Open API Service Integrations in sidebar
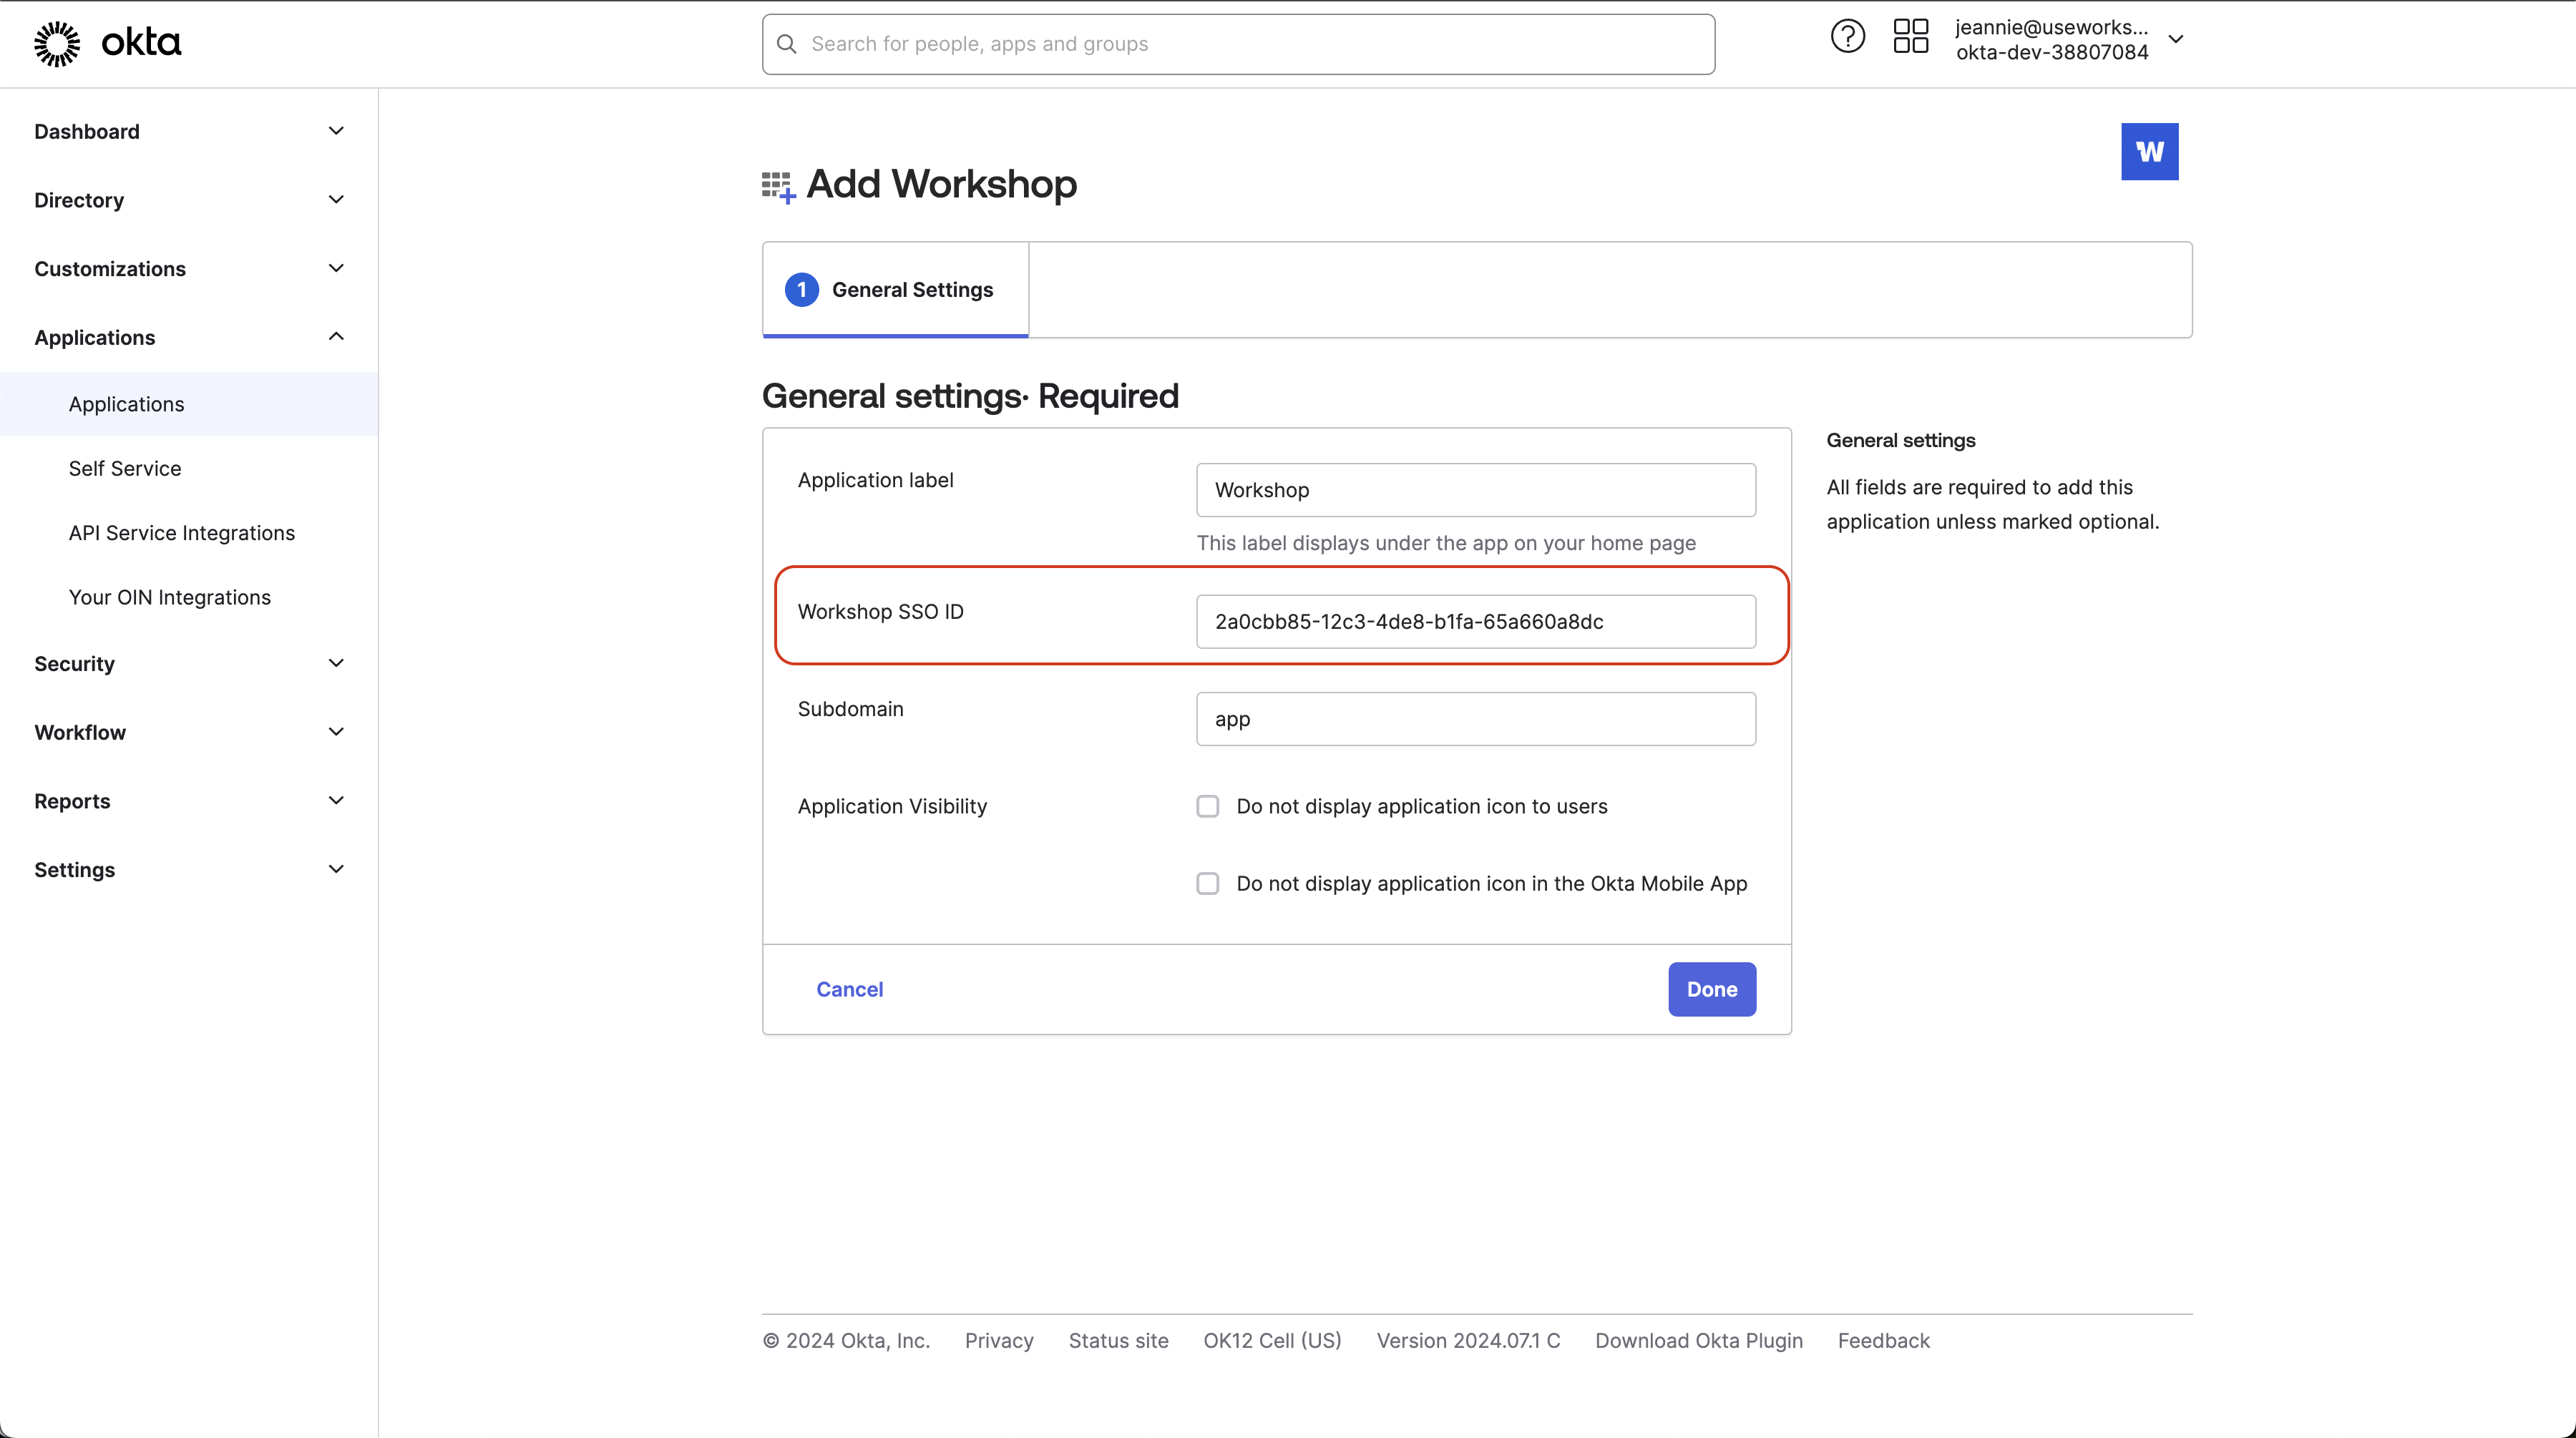Viewport: 2576px width, 1438px height. click(182, 533)
